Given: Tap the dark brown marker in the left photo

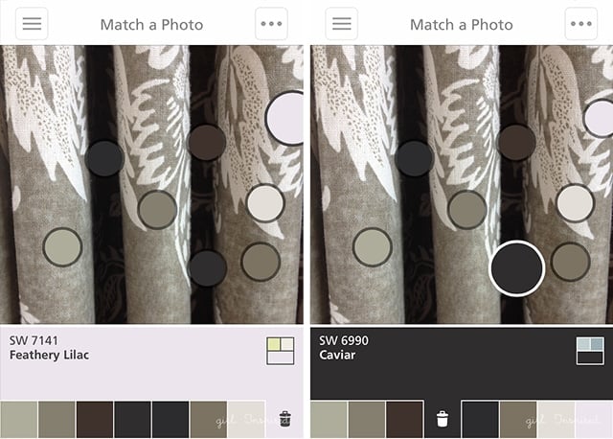Looking at the screenshot, I should (x=207, y=143).
